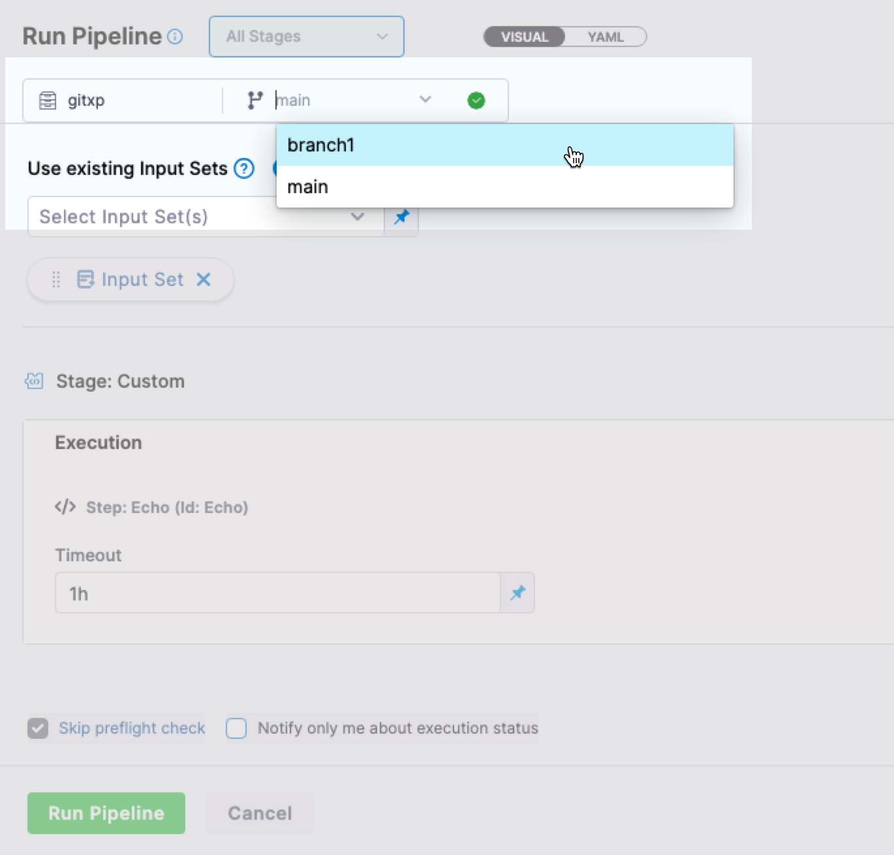The height and width of the screenshot is (855, 894).
Task: Click the pin icon beside Select Input Set(s)
Action: (x=401, y=217)
